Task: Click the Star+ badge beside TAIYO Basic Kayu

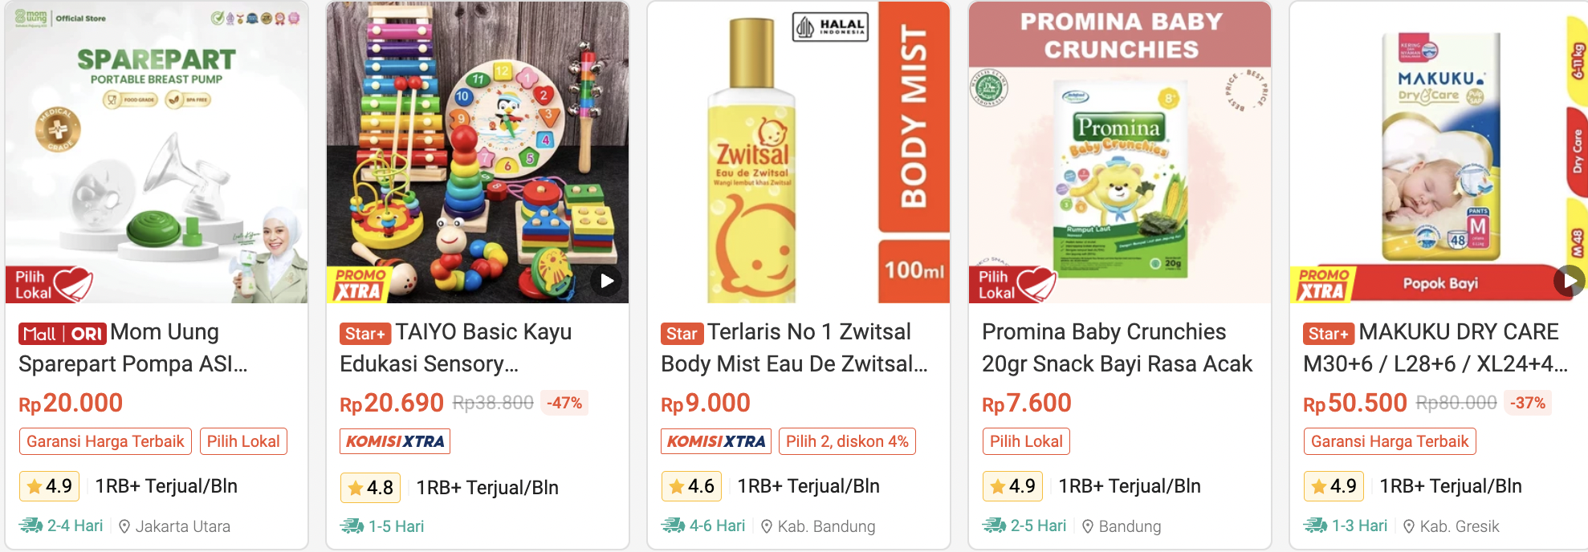Action: [365, 334]
